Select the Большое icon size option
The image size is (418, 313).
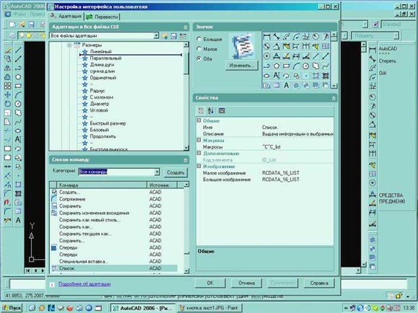coord(199,39)
